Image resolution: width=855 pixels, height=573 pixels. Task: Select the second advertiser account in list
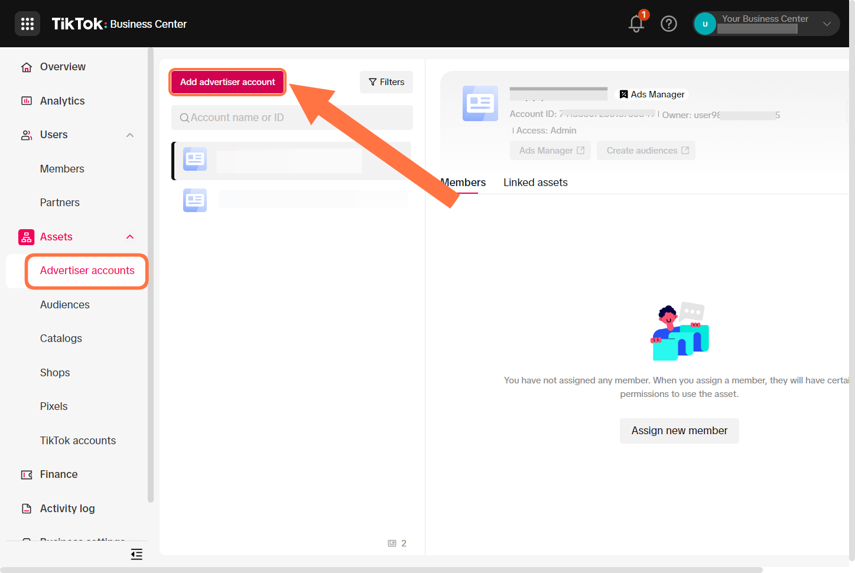coord(295,200)
